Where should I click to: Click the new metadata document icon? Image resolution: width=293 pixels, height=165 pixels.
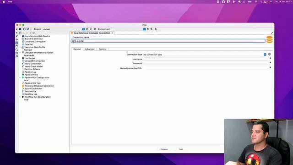point(20,33)
